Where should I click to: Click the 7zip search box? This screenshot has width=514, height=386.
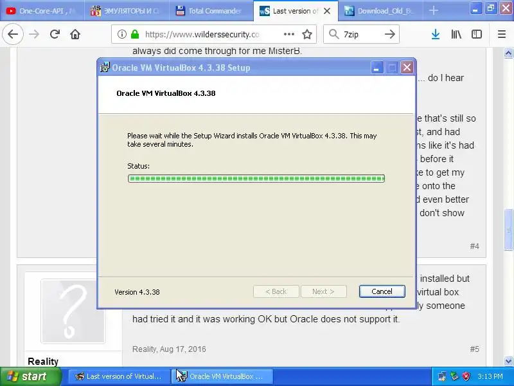pos(361,34)
